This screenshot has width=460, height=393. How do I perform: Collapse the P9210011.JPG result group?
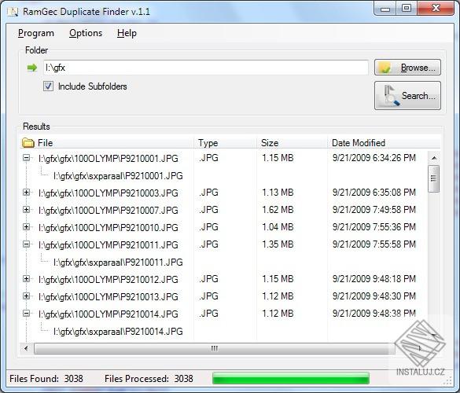tap(27, 244)
